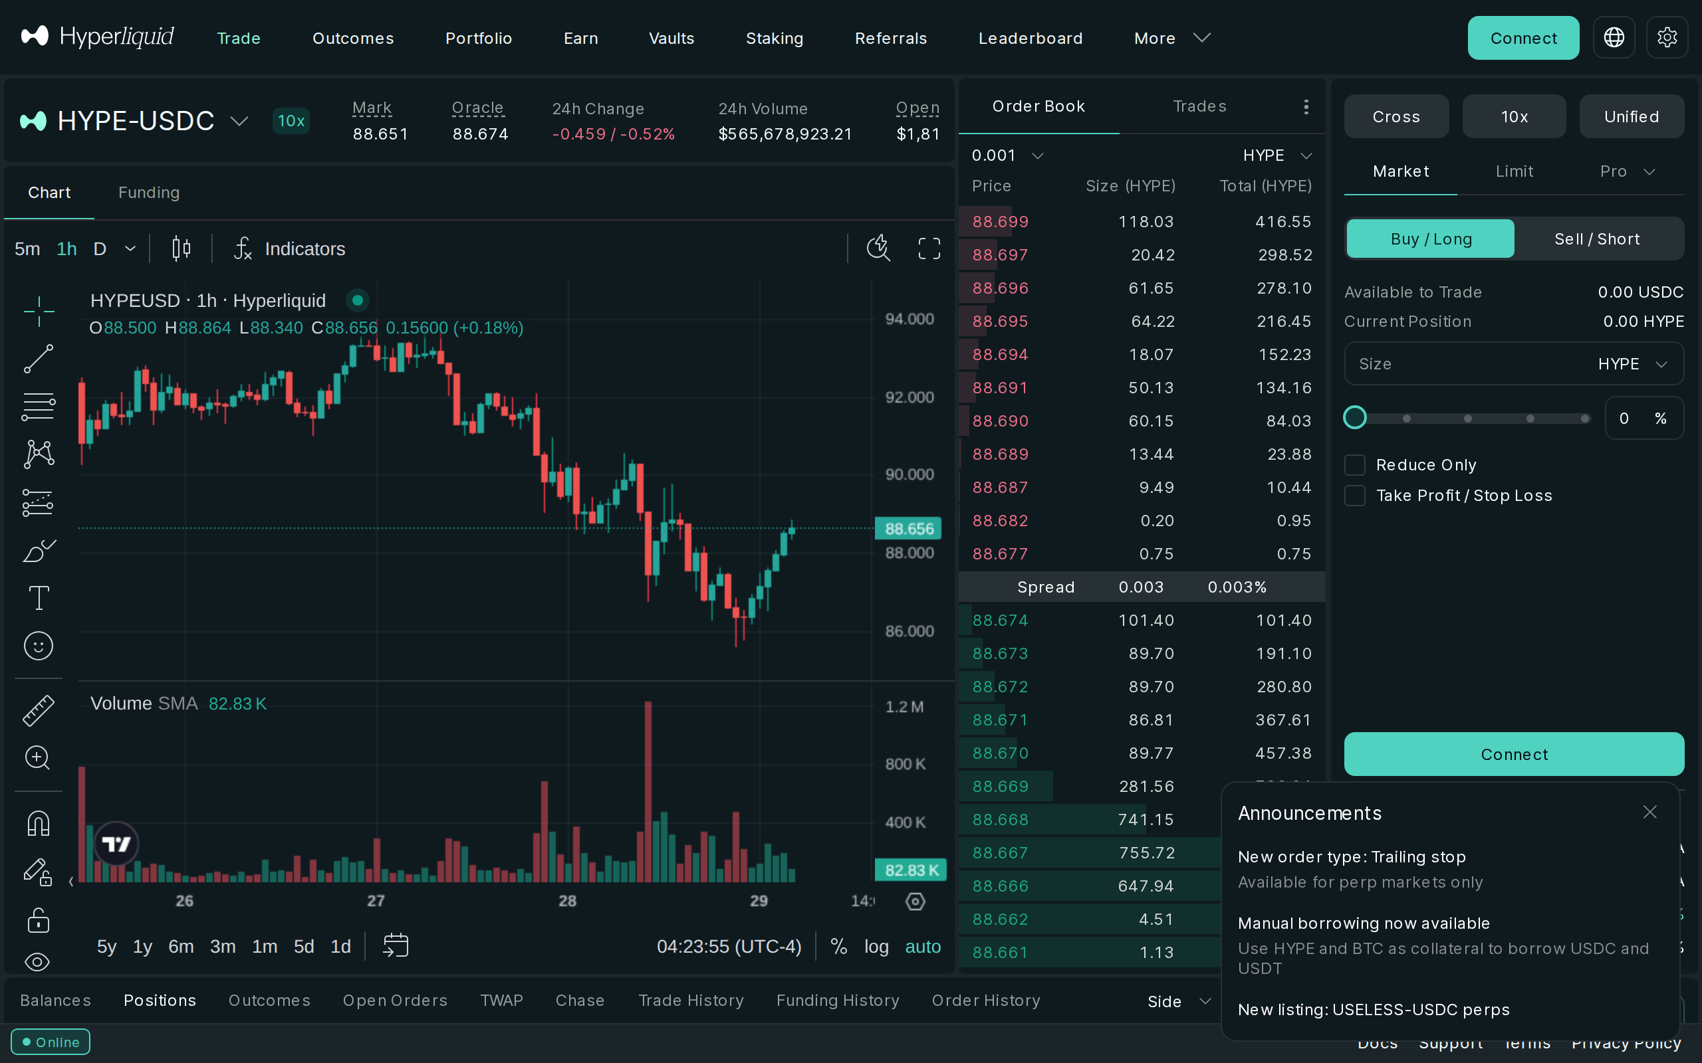The image size is (1702, 1063).
Task: Open the emoji icons tool
Action: (x=39, y=645)
